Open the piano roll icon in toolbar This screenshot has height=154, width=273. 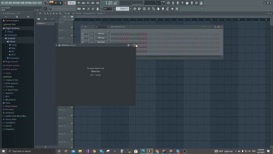tap(139, 9)
